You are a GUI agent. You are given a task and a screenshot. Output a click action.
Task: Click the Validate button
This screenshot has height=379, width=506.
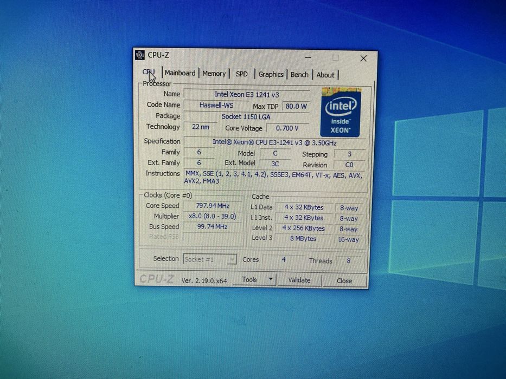click(x=299, y=280)
